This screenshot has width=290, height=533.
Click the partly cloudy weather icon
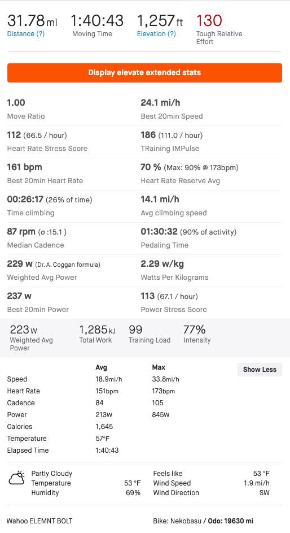pos(16,478)
